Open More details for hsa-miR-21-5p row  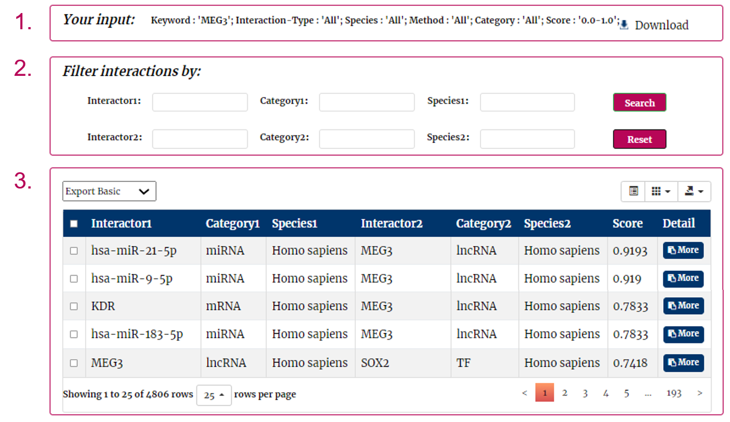[x=683, y=250]
